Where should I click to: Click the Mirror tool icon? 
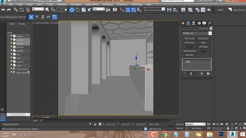pyautogui.click(x=169, y=10)
